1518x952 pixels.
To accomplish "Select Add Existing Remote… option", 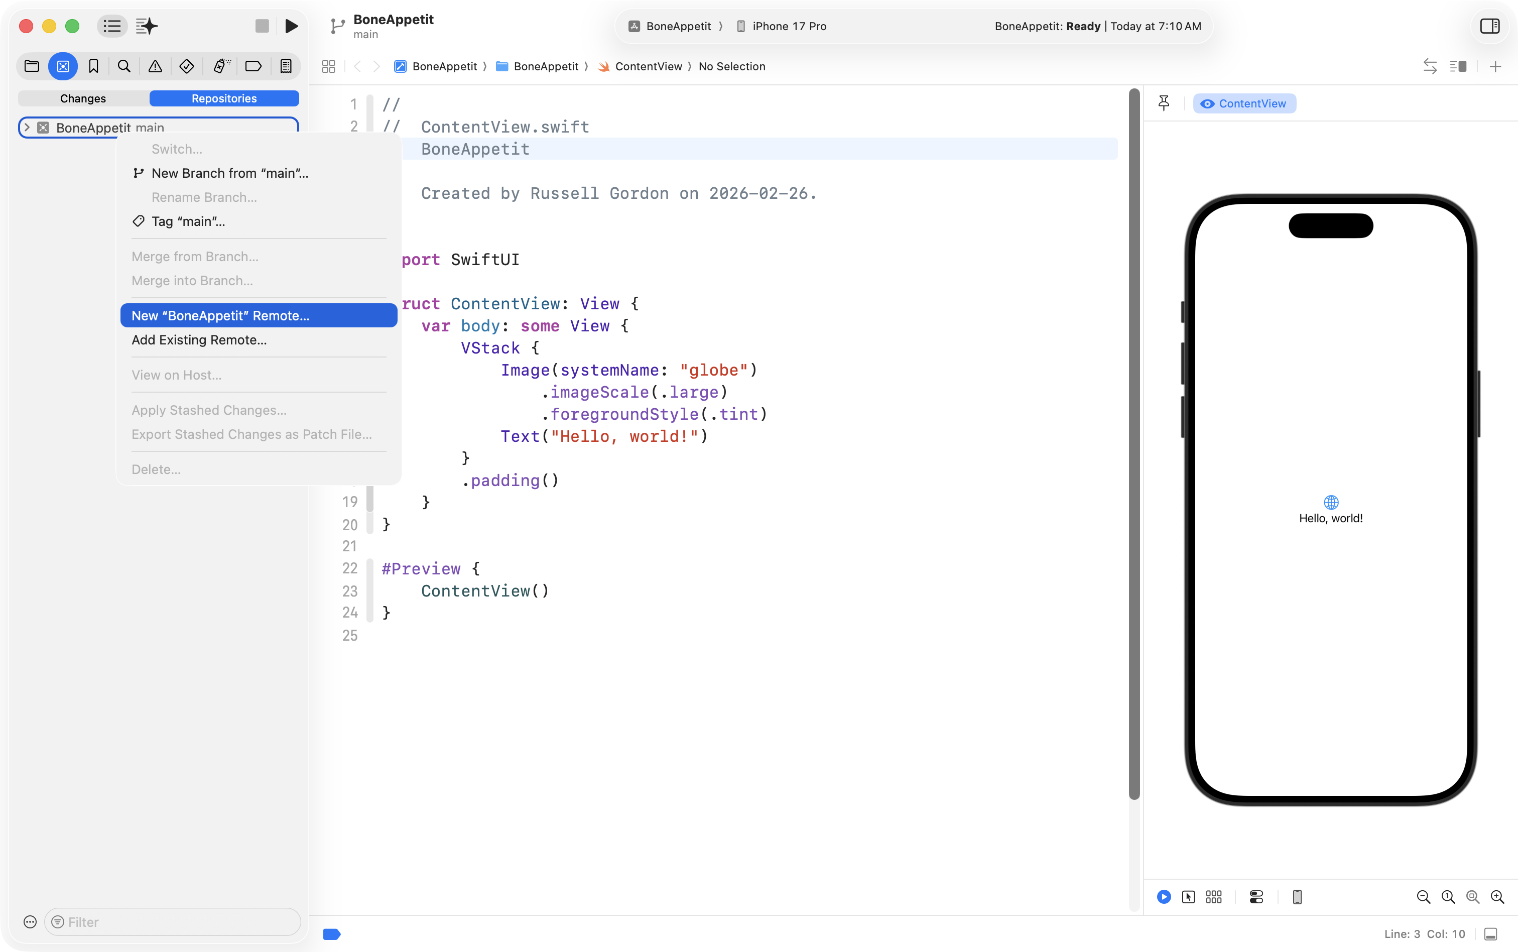I will click(x=199, y=340).
